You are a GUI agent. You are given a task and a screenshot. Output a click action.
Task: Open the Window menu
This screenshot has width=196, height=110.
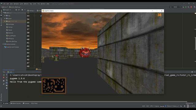click(43, 4)
